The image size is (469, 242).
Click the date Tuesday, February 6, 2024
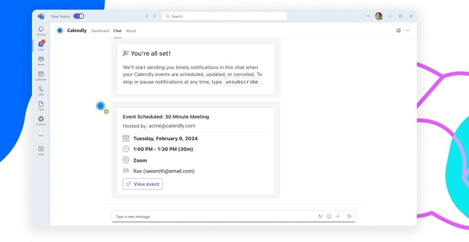(166, 138)
